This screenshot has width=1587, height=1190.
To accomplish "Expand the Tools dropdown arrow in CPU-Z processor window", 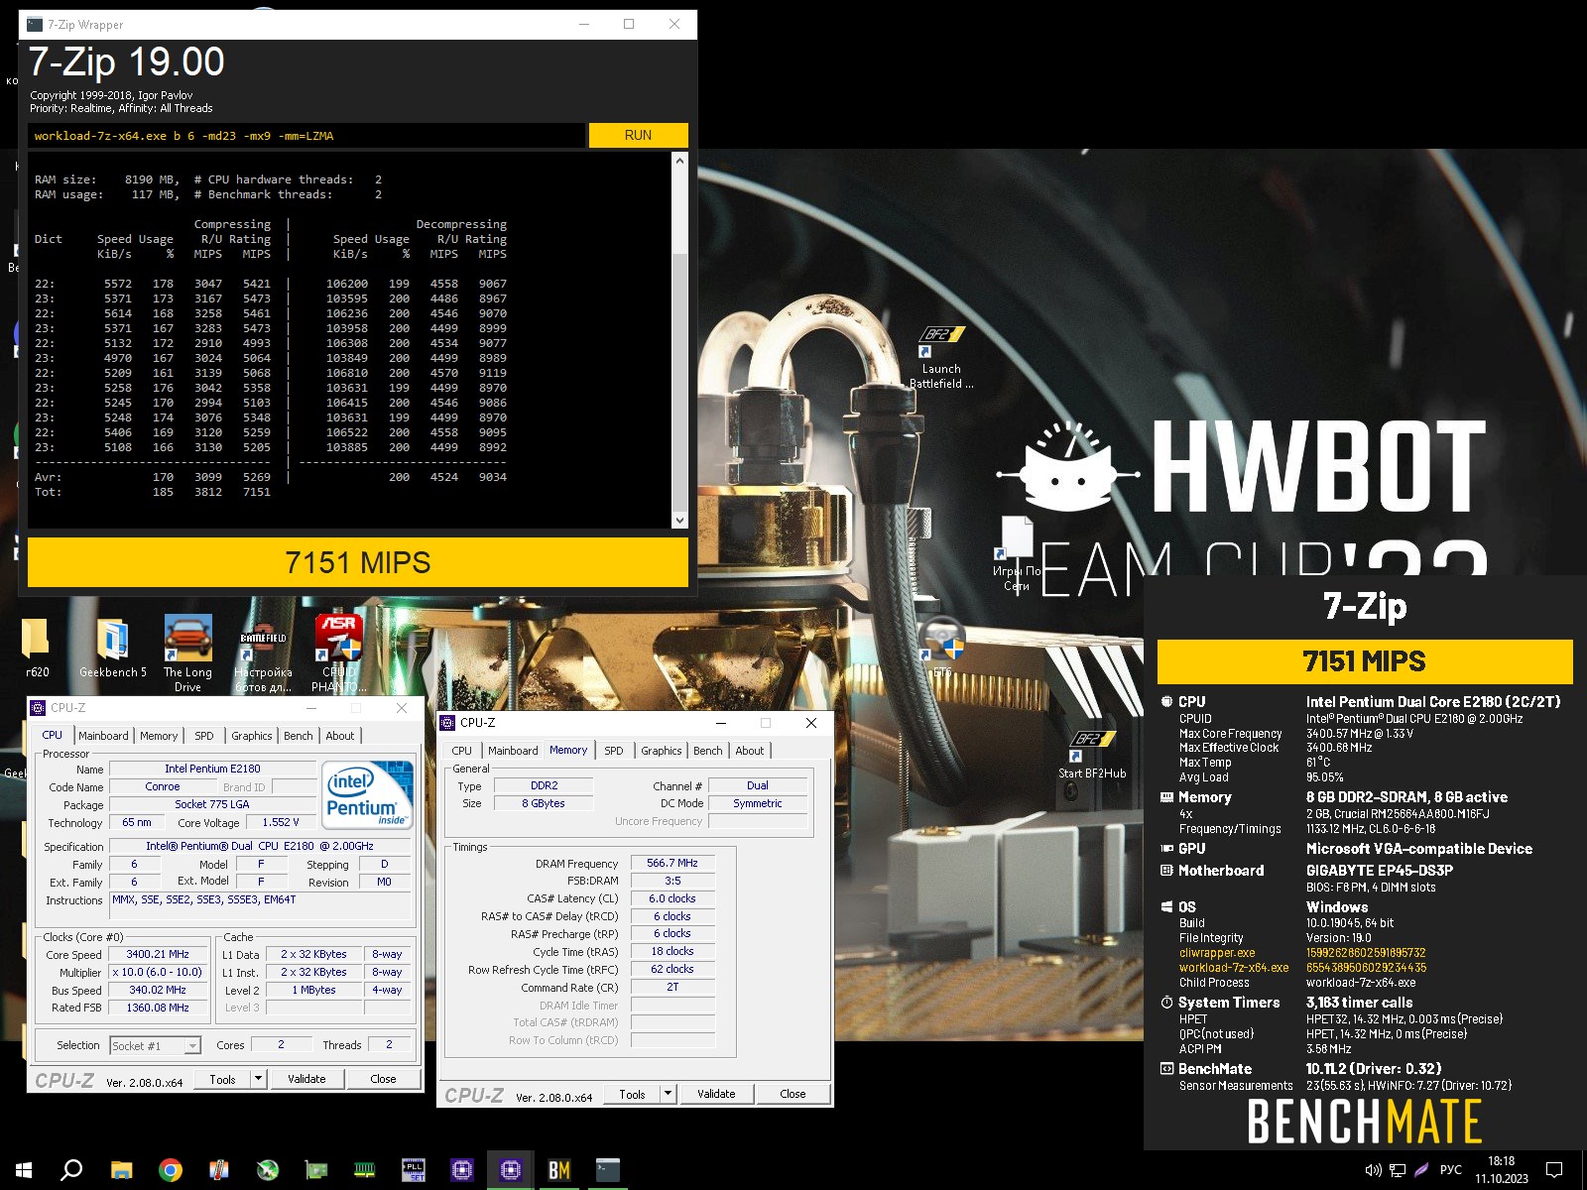I will (x=259, y=1078).
